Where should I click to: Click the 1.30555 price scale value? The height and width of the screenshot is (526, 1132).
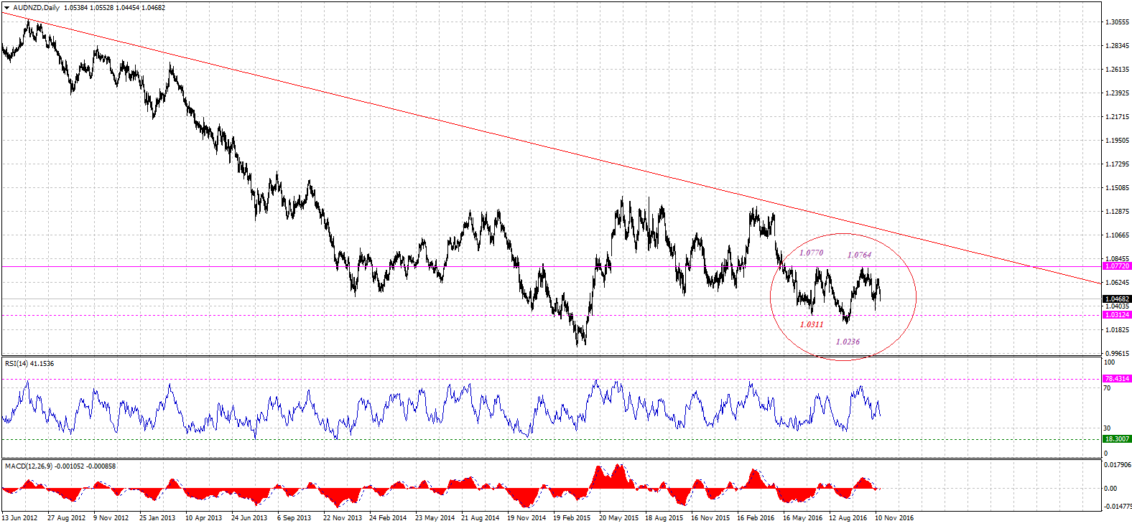[1117, 22]
